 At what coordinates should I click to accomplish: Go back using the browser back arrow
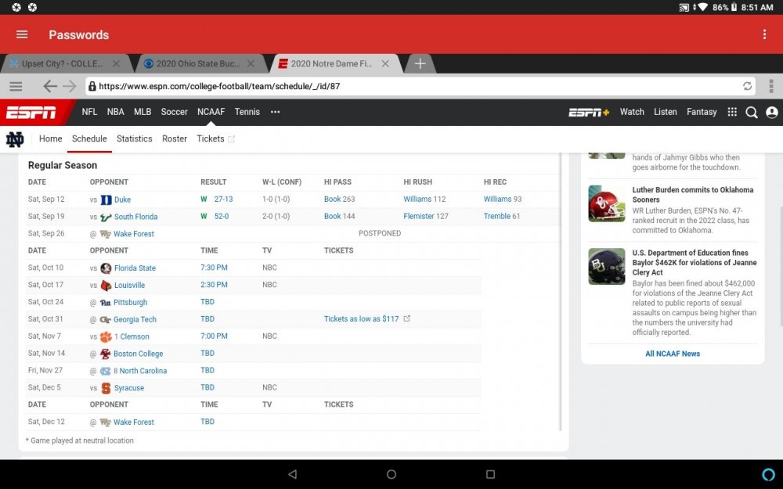[50, 86]
